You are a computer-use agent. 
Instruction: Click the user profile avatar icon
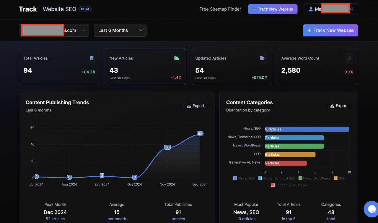[x=311, y=9]
